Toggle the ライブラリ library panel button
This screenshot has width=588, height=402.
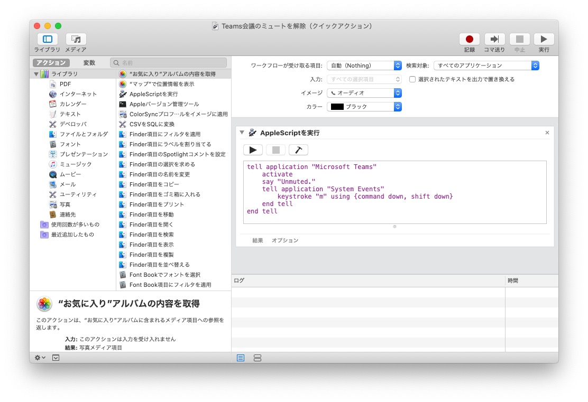coord(47,39)
